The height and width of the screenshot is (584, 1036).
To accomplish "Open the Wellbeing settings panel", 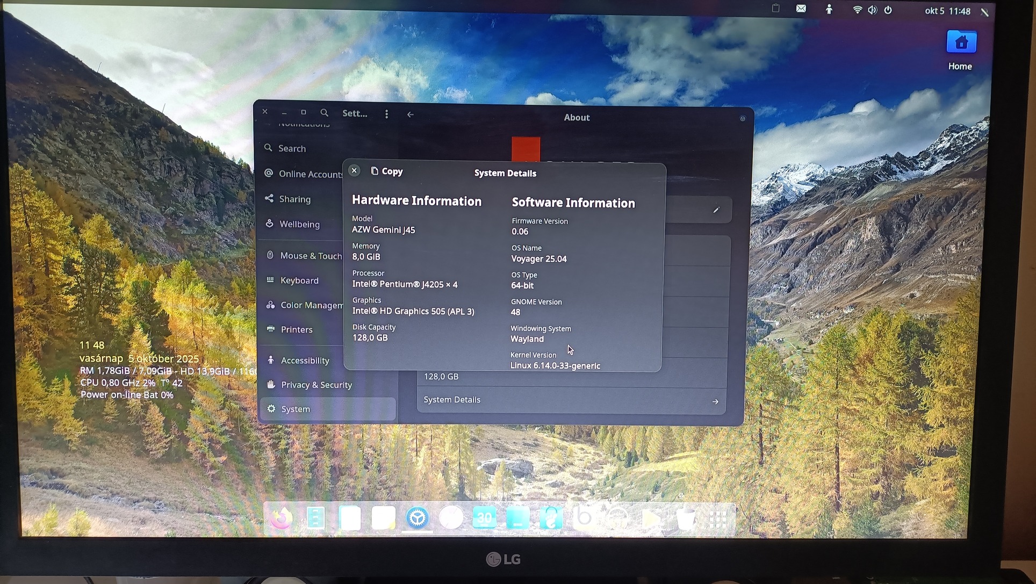I will tap(299, 225).
